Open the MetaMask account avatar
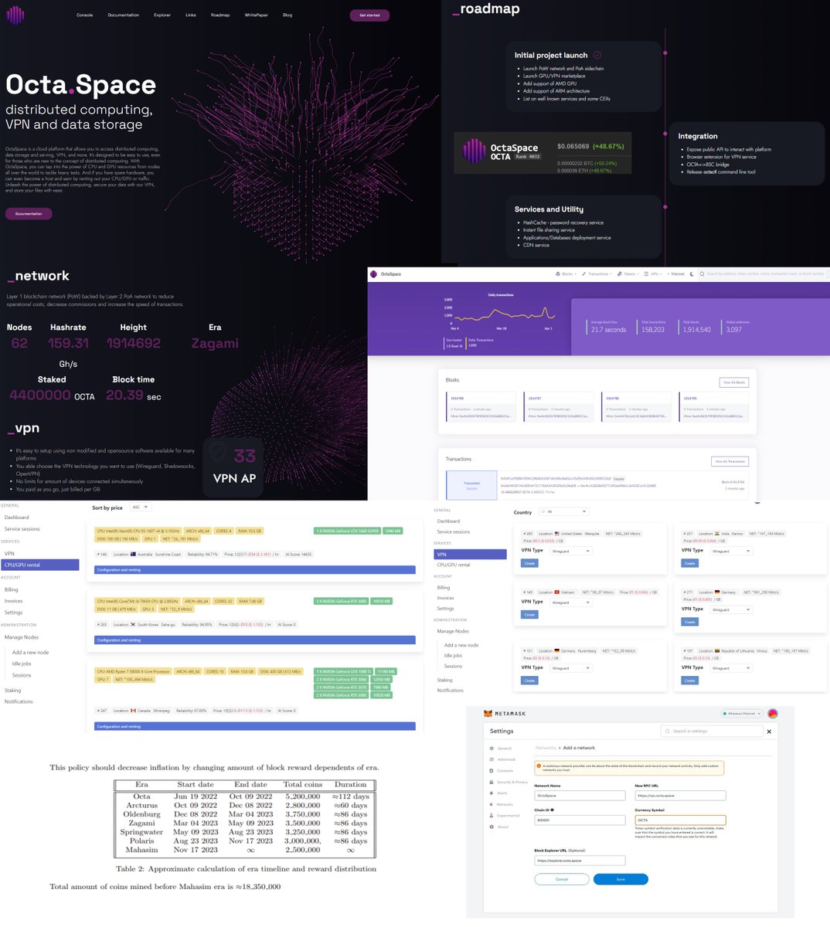Screen dimensions: 830x927 click(x=773, y=714)
